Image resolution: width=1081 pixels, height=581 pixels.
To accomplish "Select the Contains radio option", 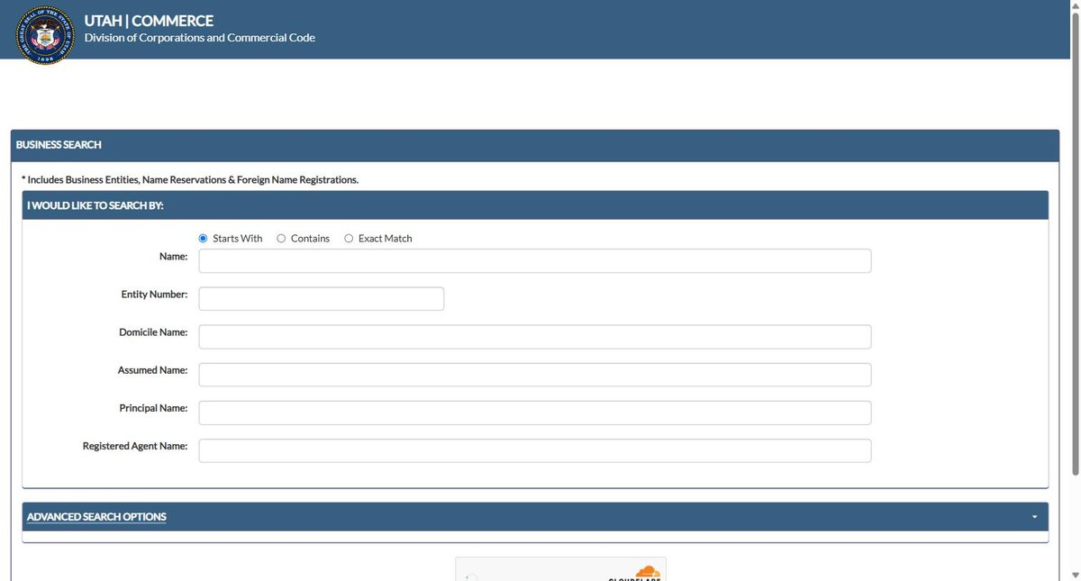I will [x=281, y=239].
